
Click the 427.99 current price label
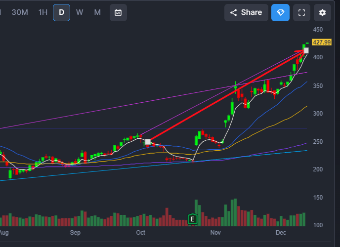[322, 42]
